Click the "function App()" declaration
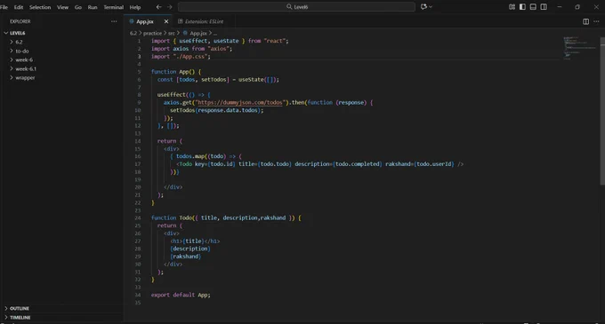Screen dimensions: 605x324 tap(176, 72)
